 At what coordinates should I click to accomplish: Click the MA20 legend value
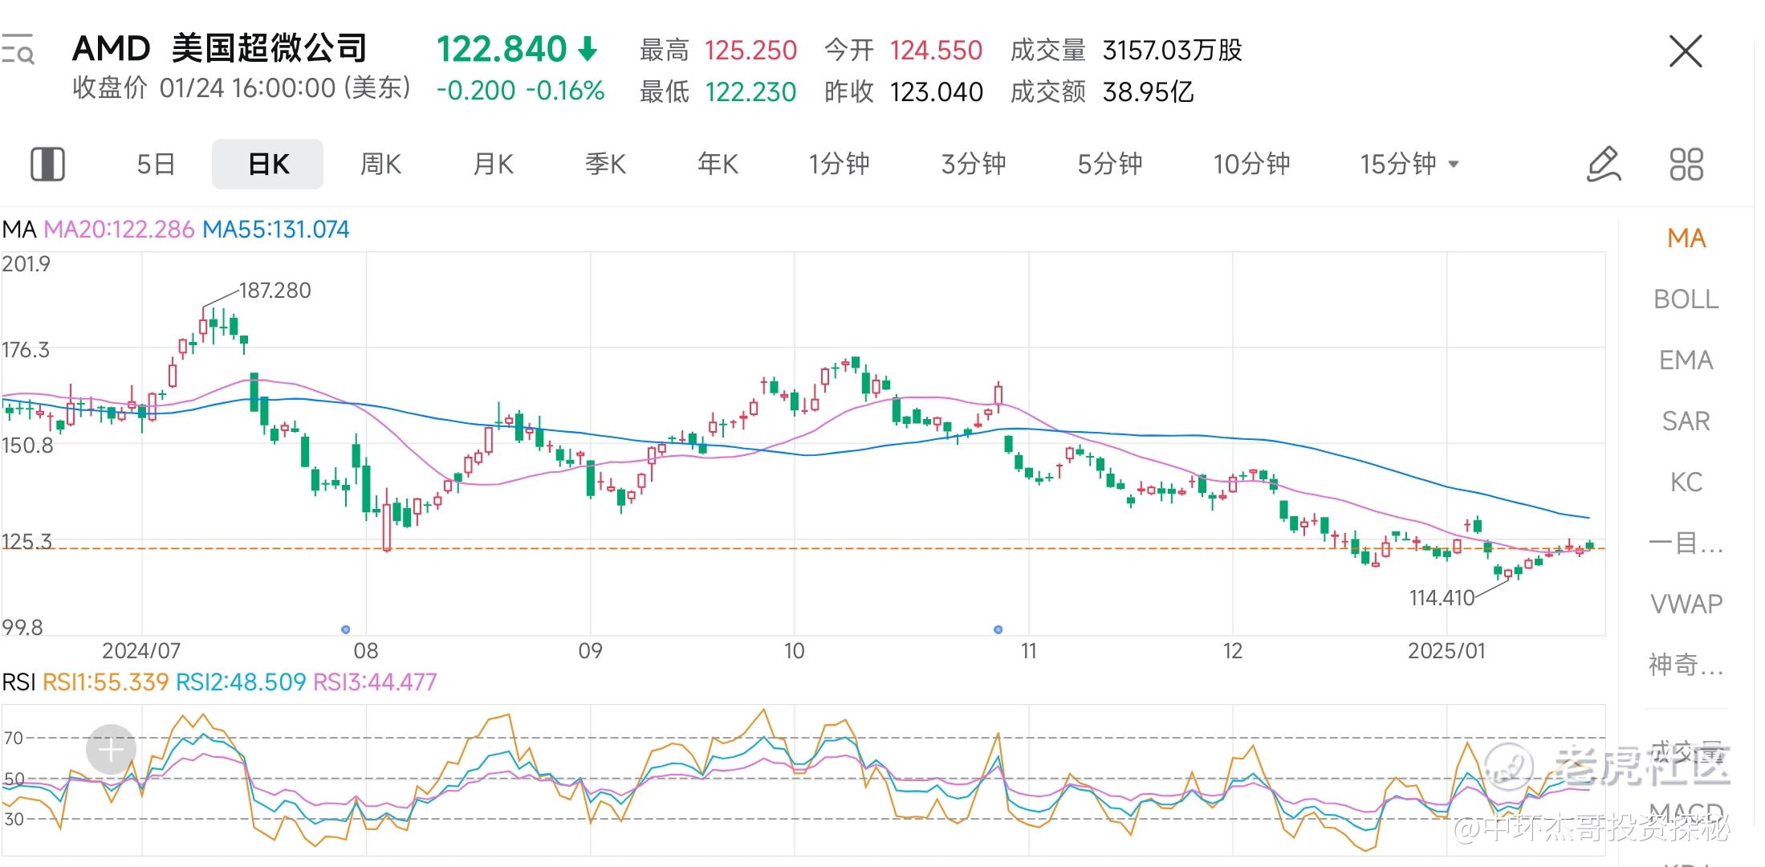(119, 230)
